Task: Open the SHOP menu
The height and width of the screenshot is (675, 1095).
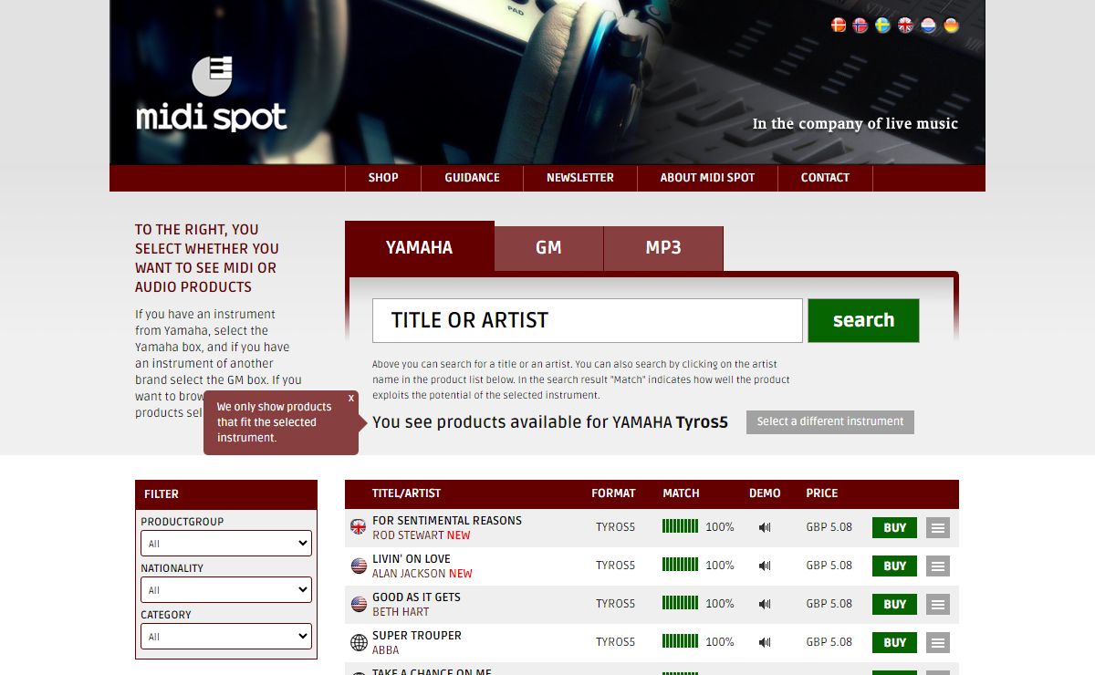Action: (383, 178)
